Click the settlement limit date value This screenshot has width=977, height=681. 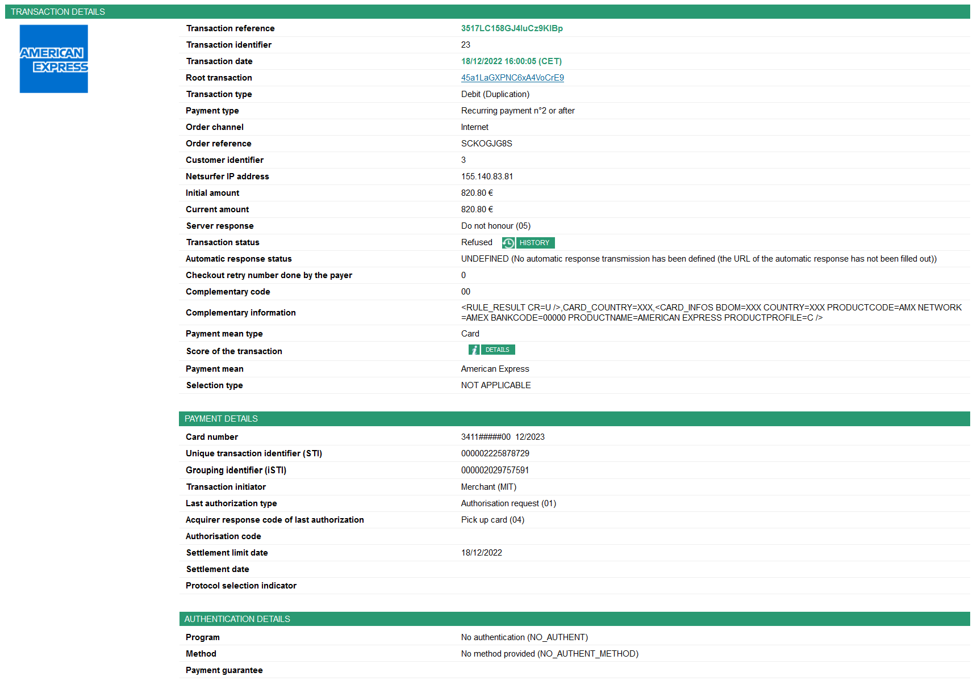point(482,553)
